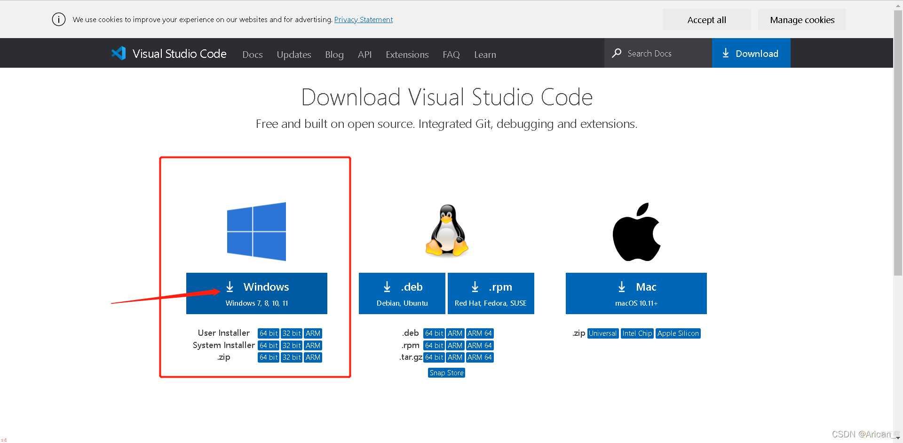Download the .deb package for Debian, Ubuntu
The image size is (903, 443).
click(402, 293)
